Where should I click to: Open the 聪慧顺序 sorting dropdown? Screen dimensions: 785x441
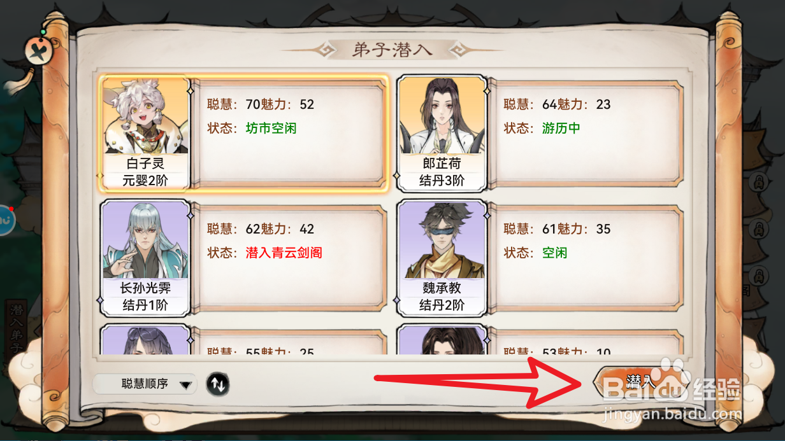point(145,384)
